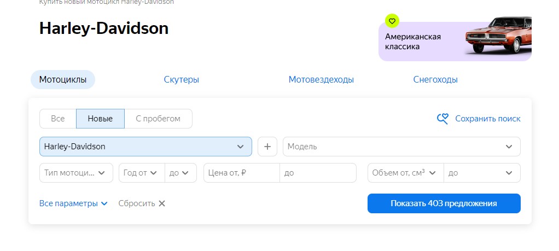
Task: Switch to the Скутеры tab
Action: click(182, 79)
